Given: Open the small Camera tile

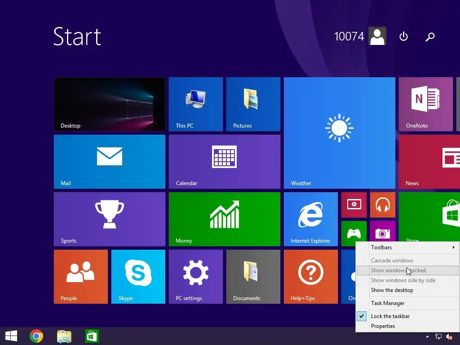Looking at the screenshot, I should pos(383,231).
